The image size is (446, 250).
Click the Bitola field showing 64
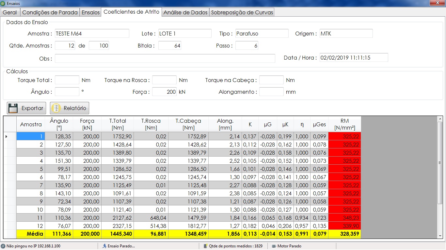170,46
